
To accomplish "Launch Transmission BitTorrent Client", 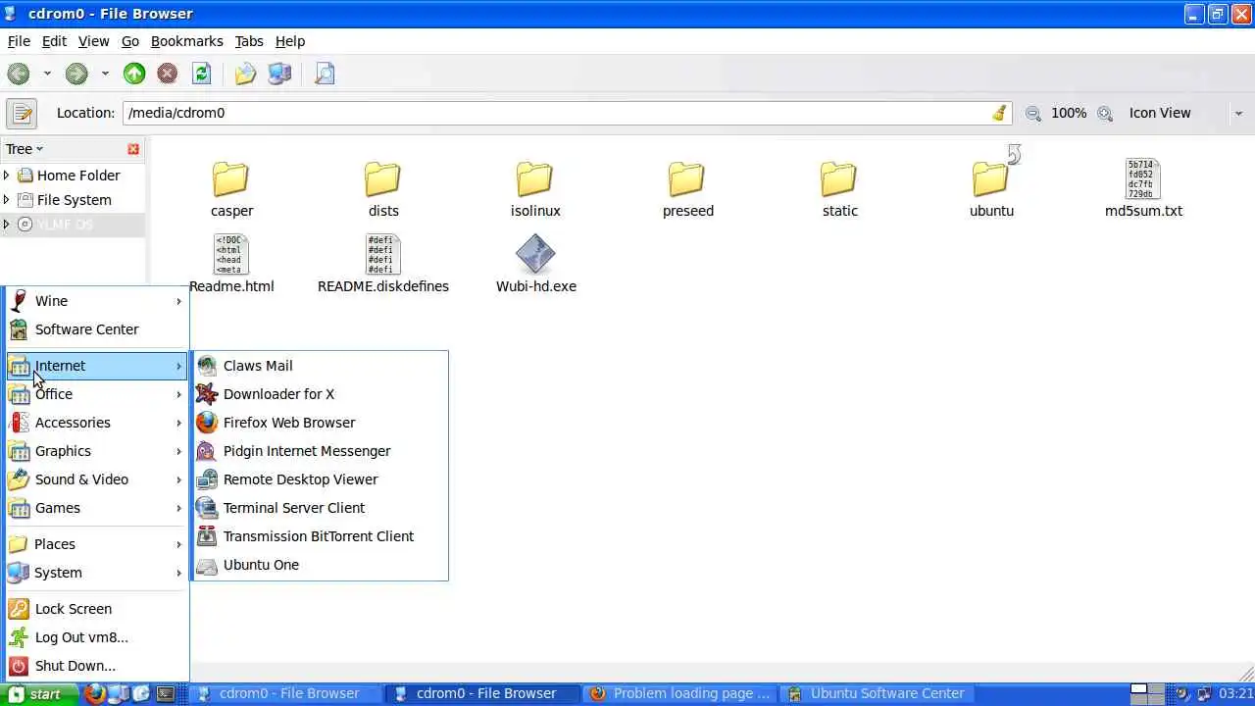I will click(320, 536).
